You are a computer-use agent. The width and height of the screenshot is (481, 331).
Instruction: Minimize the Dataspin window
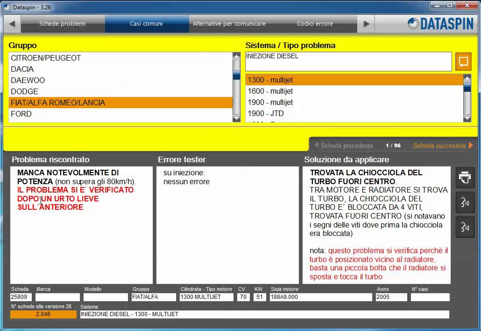[437, 5]
